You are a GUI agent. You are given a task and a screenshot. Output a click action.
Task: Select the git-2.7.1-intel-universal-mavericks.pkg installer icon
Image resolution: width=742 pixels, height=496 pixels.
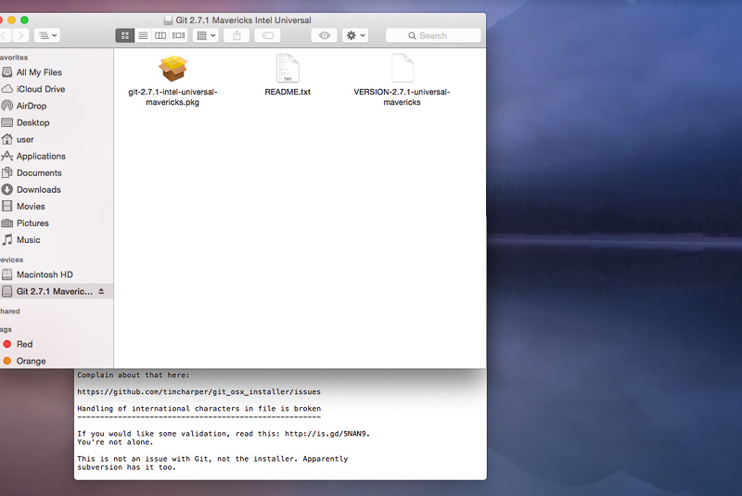pyautogui.click(x=173, y=69)
